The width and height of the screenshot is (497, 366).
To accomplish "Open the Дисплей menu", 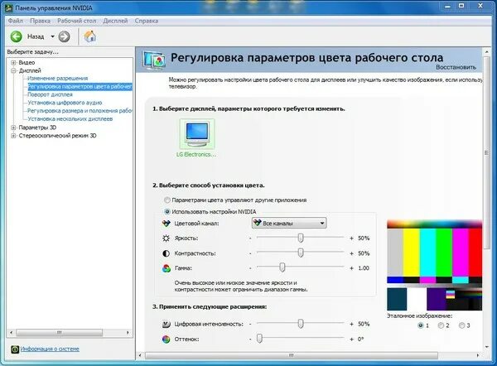I will (115, 21).
